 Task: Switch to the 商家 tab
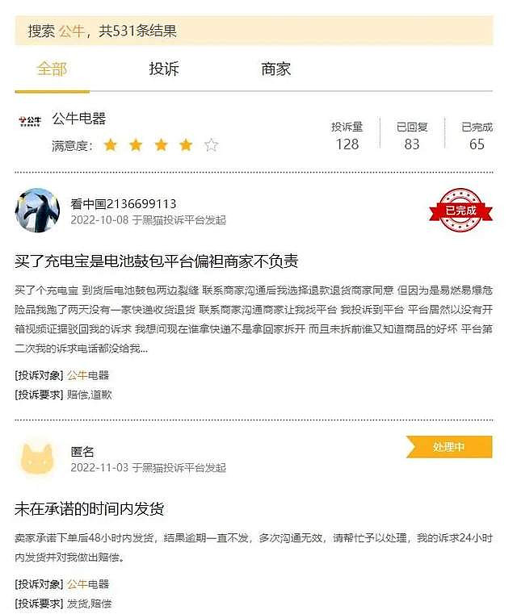276,69
